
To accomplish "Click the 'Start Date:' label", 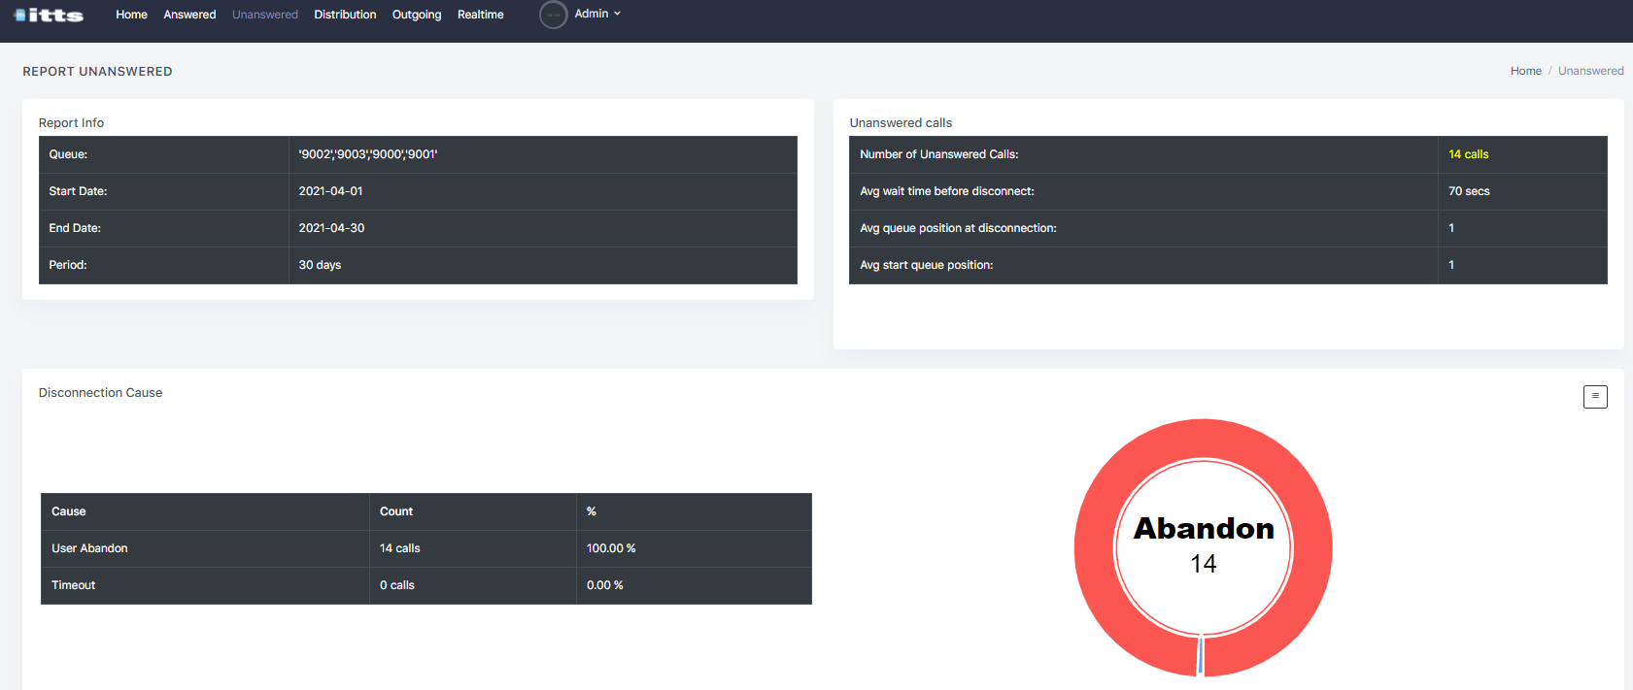I will pyautogui.click(x=78, y=191).
